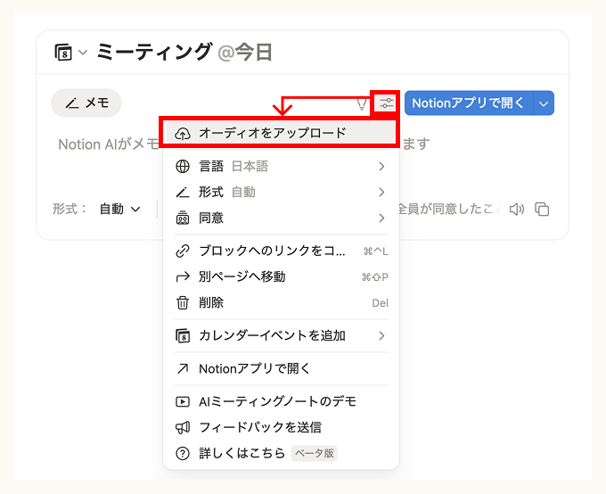Expand the 言語 row chevron
This screenshot has width=606, height=494.
pyautogui.click(x=381, y=167)
